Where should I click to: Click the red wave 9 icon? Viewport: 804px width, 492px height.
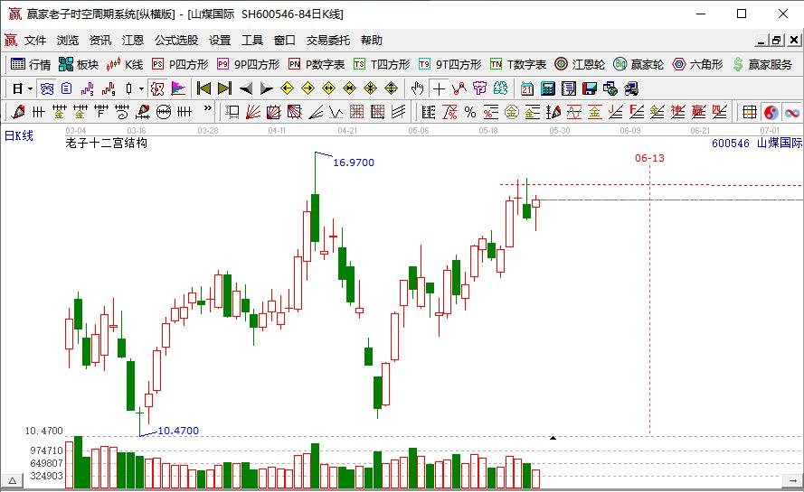click(x=109, y=88)
